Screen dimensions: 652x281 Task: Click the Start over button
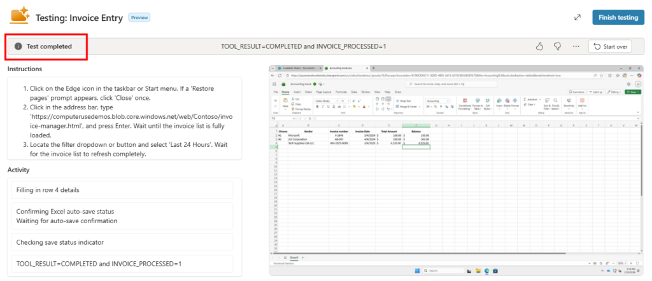click(611, 46)
